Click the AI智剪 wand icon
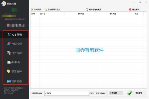The image size is (149, 99). tap(9, 35)
